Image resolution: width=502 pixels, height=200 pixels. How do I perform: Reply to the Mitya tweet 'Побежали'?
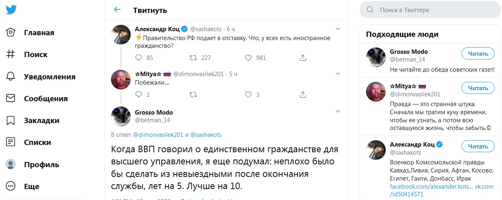point(138,94)
